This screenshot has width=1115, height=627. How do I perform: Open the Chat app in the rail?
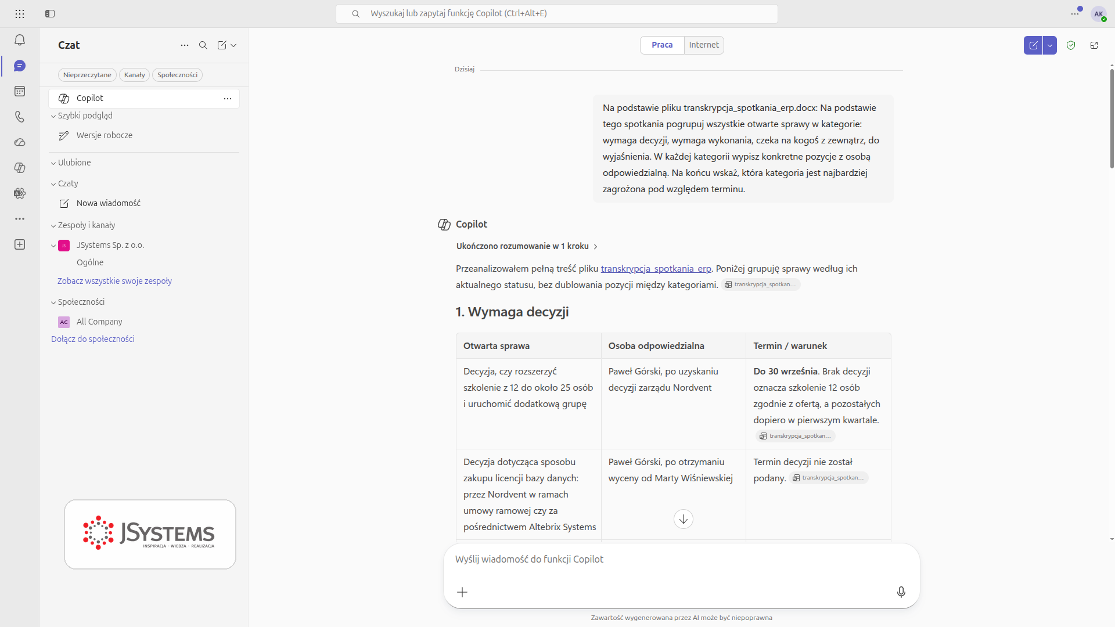click(x=20, y=66)
